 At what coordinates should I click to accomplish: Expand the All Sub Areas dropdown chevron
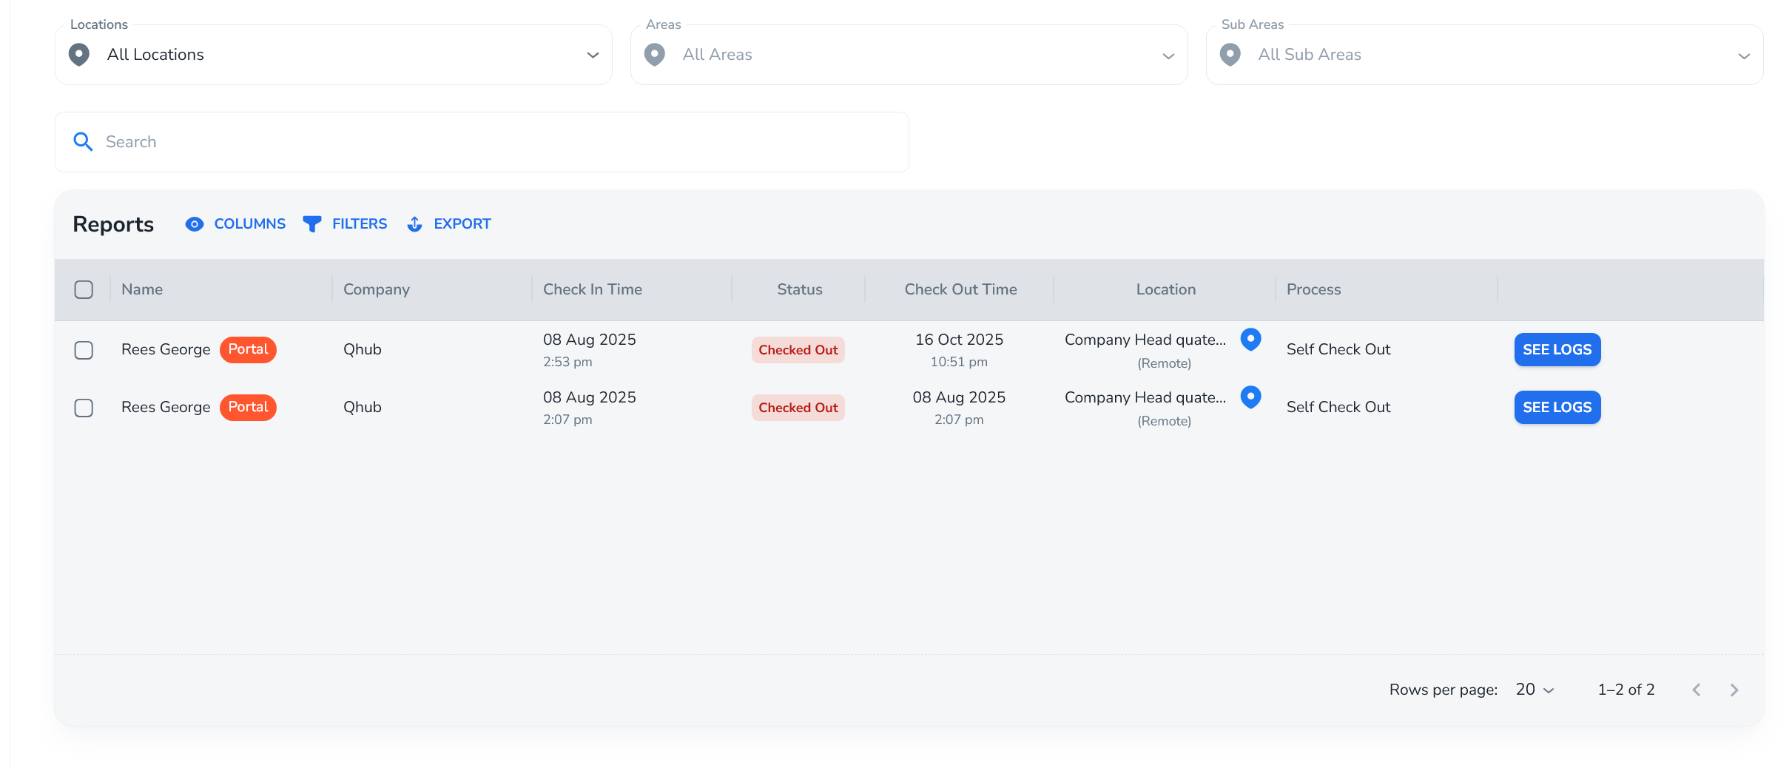[x=1744, y=56]
